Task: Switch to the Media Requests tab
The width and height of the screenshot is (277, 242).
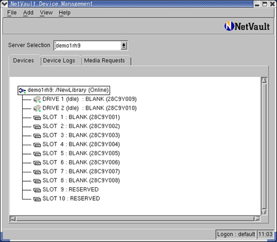Action: click(x=105, y=60)
